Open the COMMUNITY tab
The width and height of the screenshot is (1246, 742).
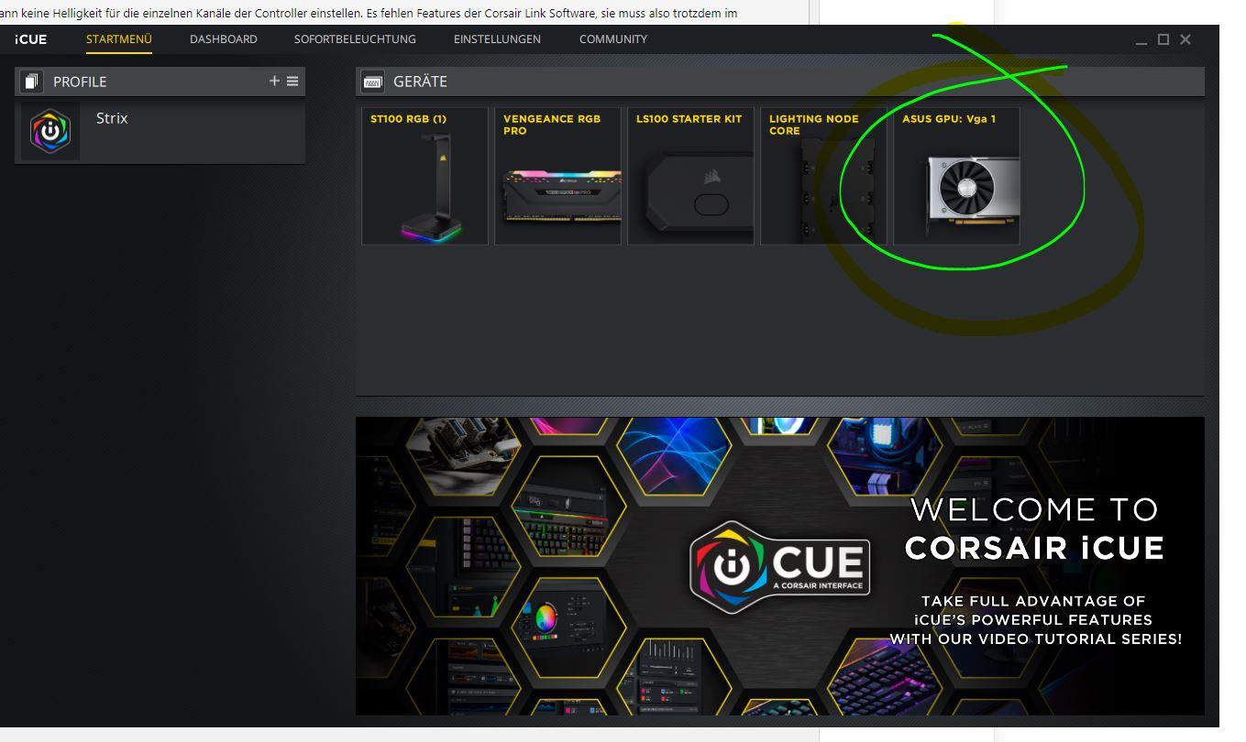tap(613, 39)
